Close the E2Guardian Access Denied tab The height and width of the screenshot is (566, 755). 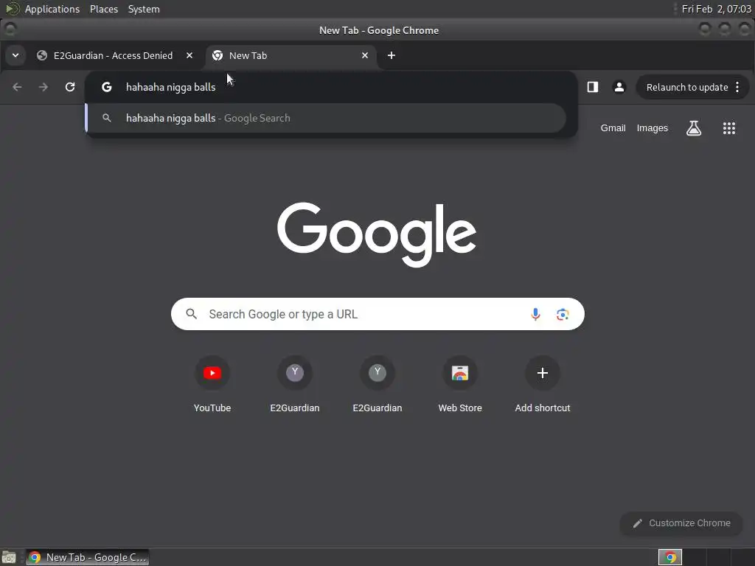189,55
